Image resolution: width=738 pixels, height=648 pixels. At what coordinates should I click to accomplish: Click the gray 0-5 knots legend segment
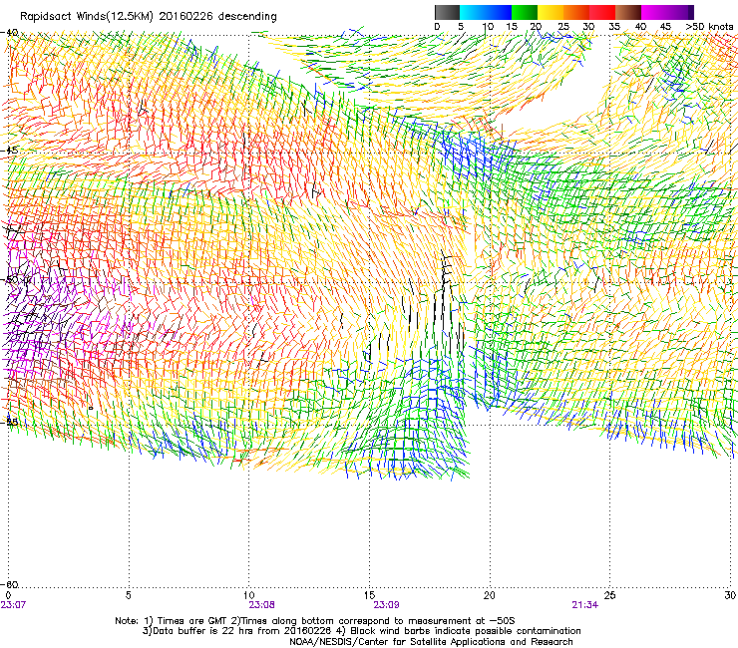click(x=447, y=12)
